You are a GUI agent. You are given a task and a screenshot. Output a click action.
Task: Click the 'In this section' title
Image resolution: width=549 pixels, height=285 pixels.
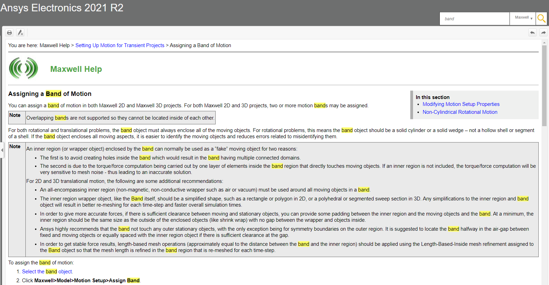point(433,97)
